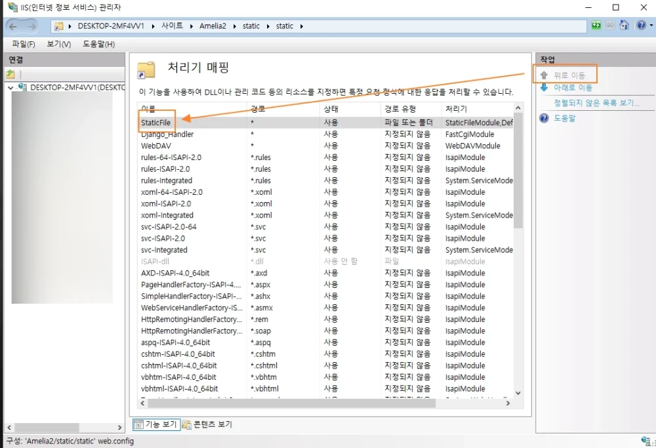The height and width of the screenshot is (448, 656).
Task: Select the AXD-ISAPI-4.0_64bit row
Action: tap(325, 273)
